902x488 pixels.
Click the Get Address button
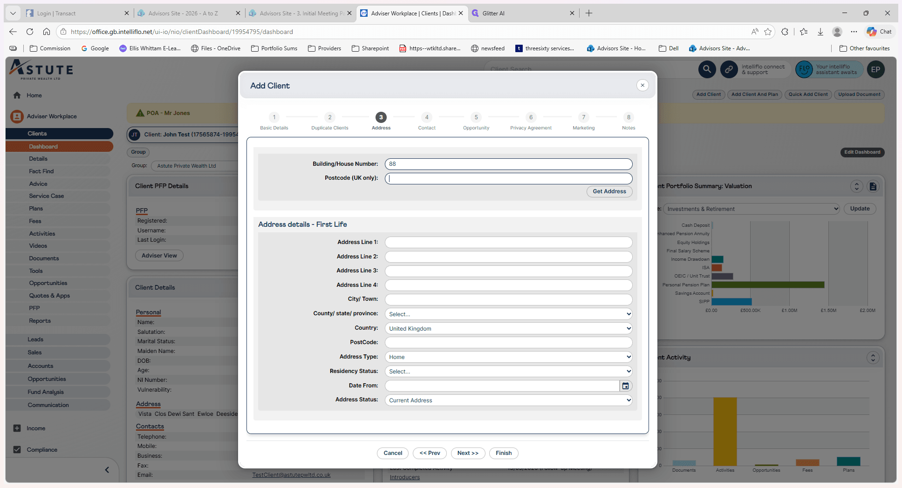click(x=609, y=191)
